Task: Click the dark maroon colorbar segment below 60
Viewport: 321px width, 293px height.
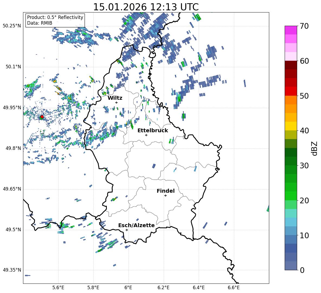Action: coord(291,65)
